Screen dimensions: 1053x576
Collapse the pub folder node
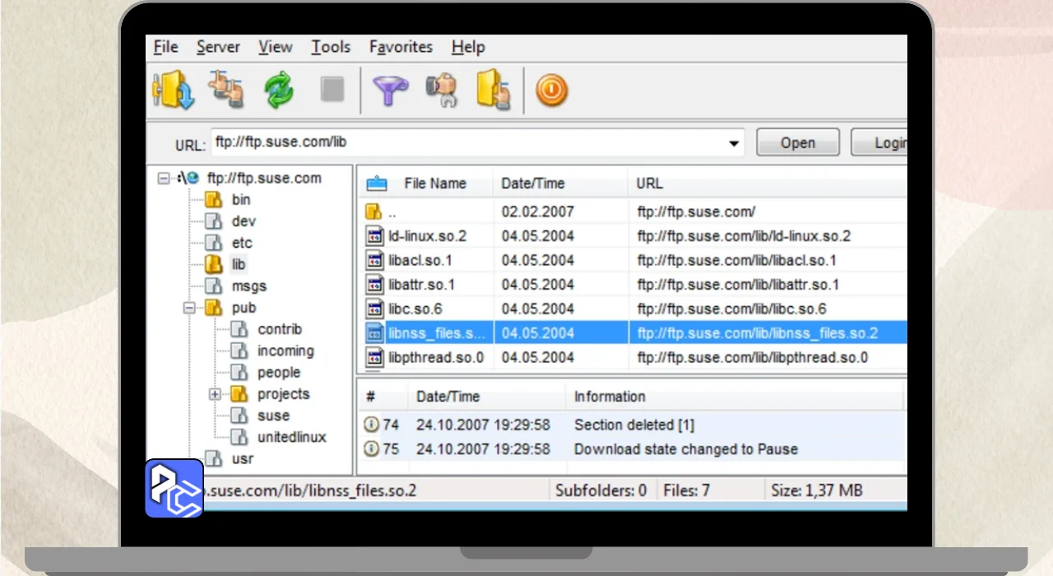click(189, 308)
